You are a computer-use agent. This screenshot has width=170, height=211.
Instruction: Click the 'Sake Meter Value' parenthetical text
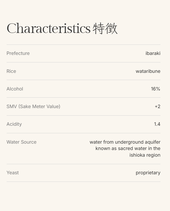pyautogui.click(x=39, y=106)
